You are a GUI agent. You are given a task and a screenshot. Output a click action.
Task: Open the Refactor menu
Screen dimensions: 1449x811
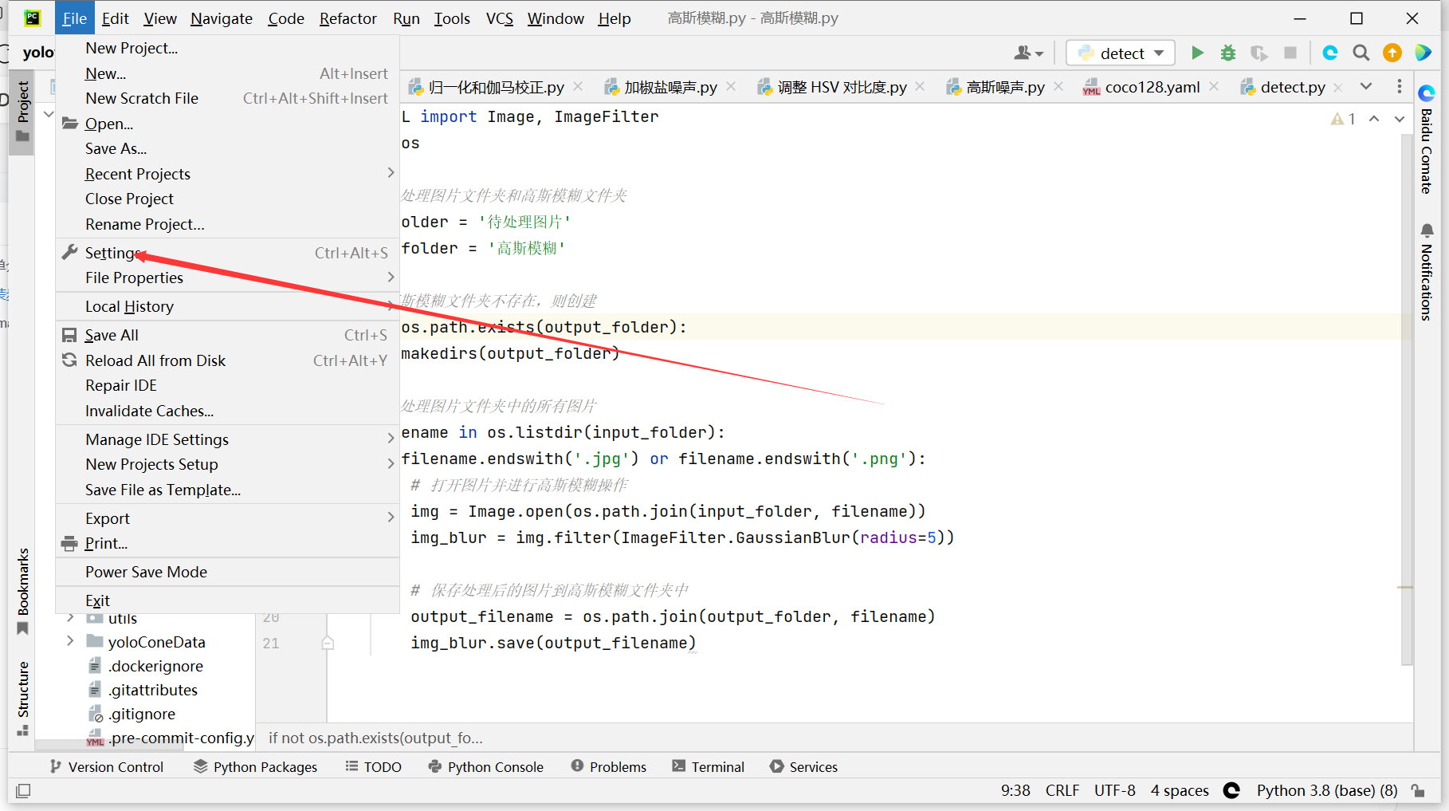(348, 18)
